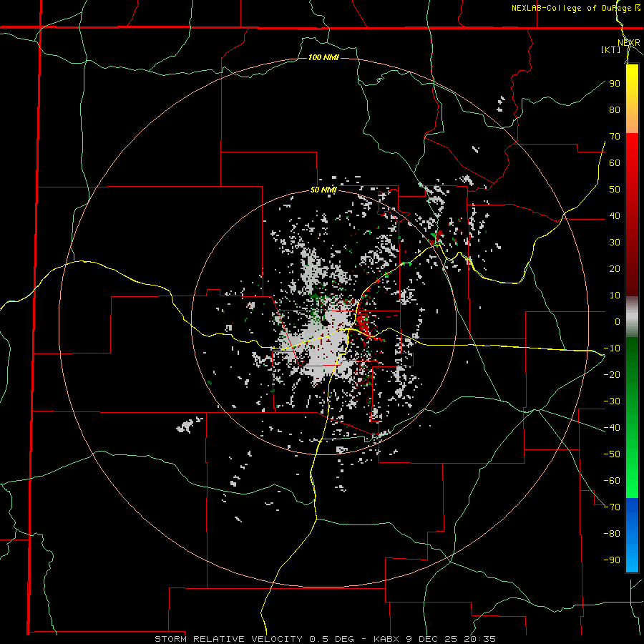644x644 pixels.
Task: Click the "20" knots scale label
Action: (x=615, y=268)
